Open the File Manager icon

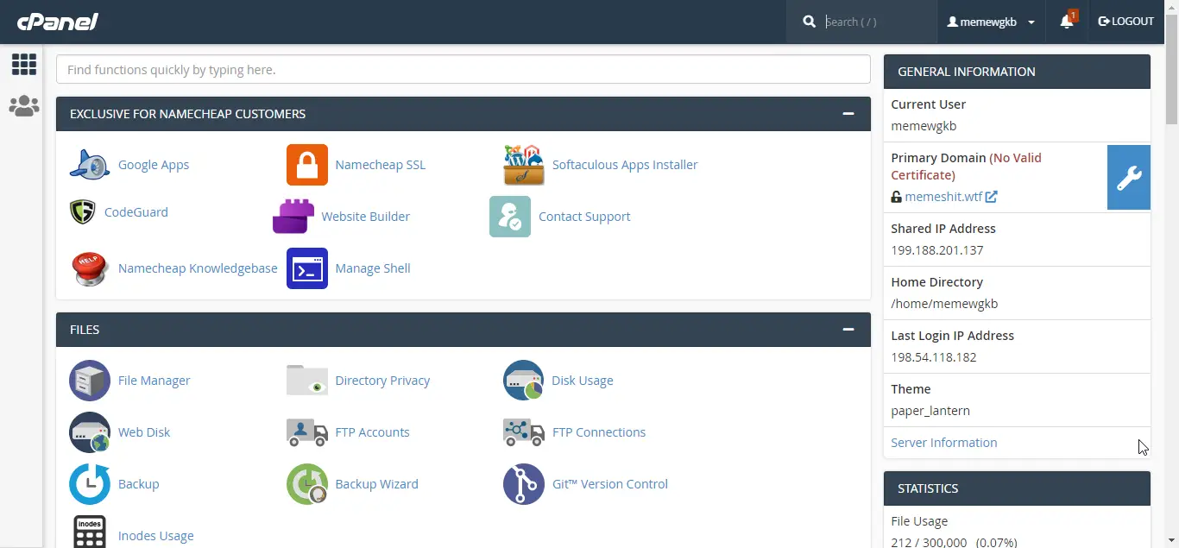(90, 381)
